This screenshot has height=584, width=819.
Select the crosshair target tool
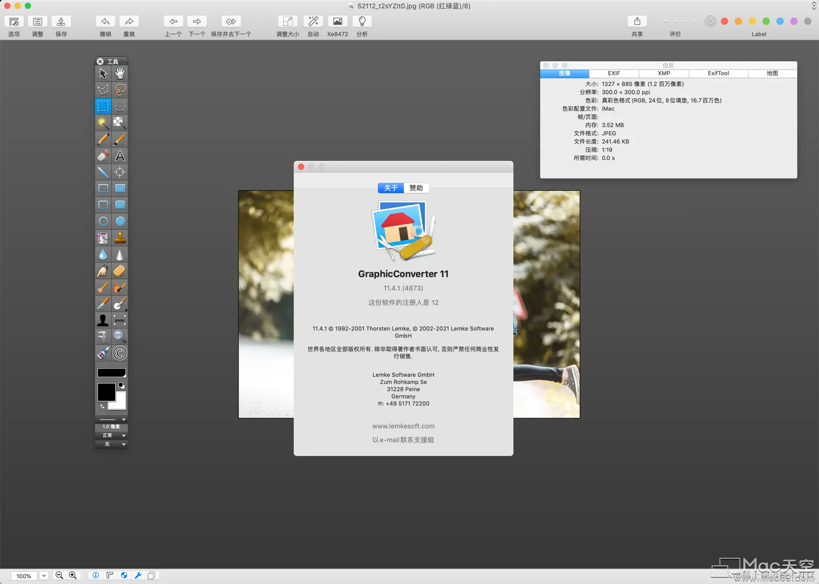tap(120, 172)
